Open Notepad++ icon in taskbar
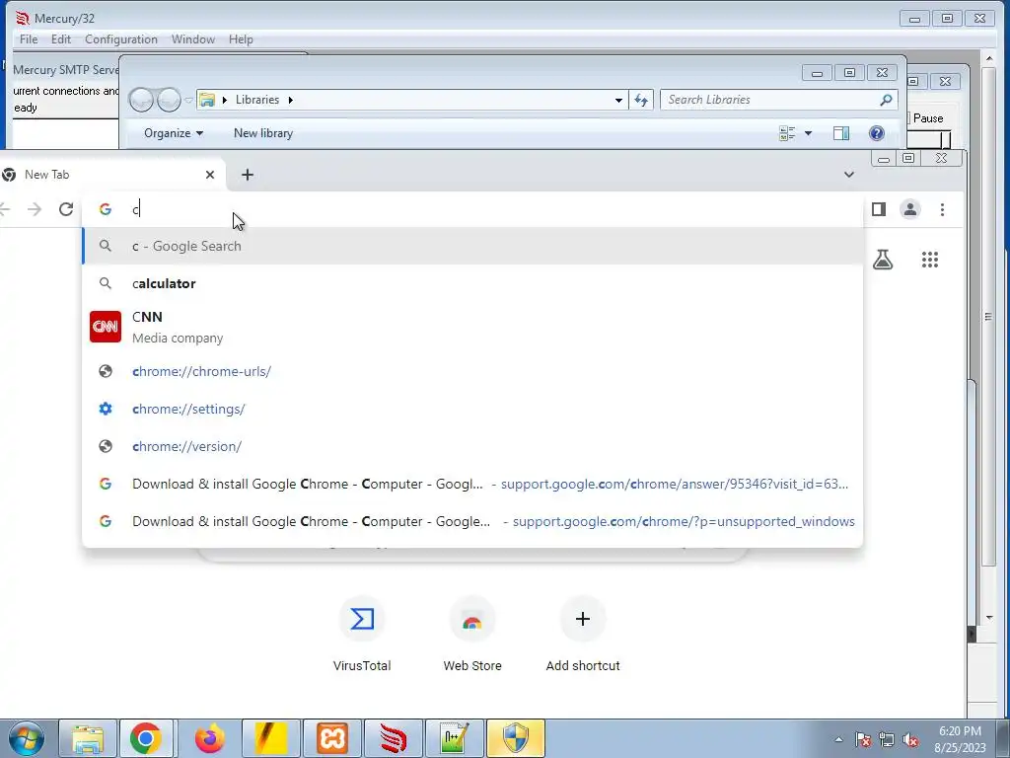Viewport: 1010px width, 758px height. pos(455,738)
